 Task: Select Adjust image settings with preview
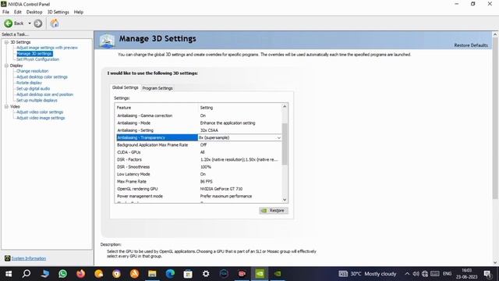47,48
